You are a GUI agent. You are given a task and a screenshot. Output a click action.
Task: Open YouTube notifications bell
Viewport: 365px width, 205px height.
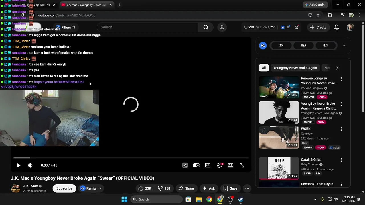tap(337, 27)
